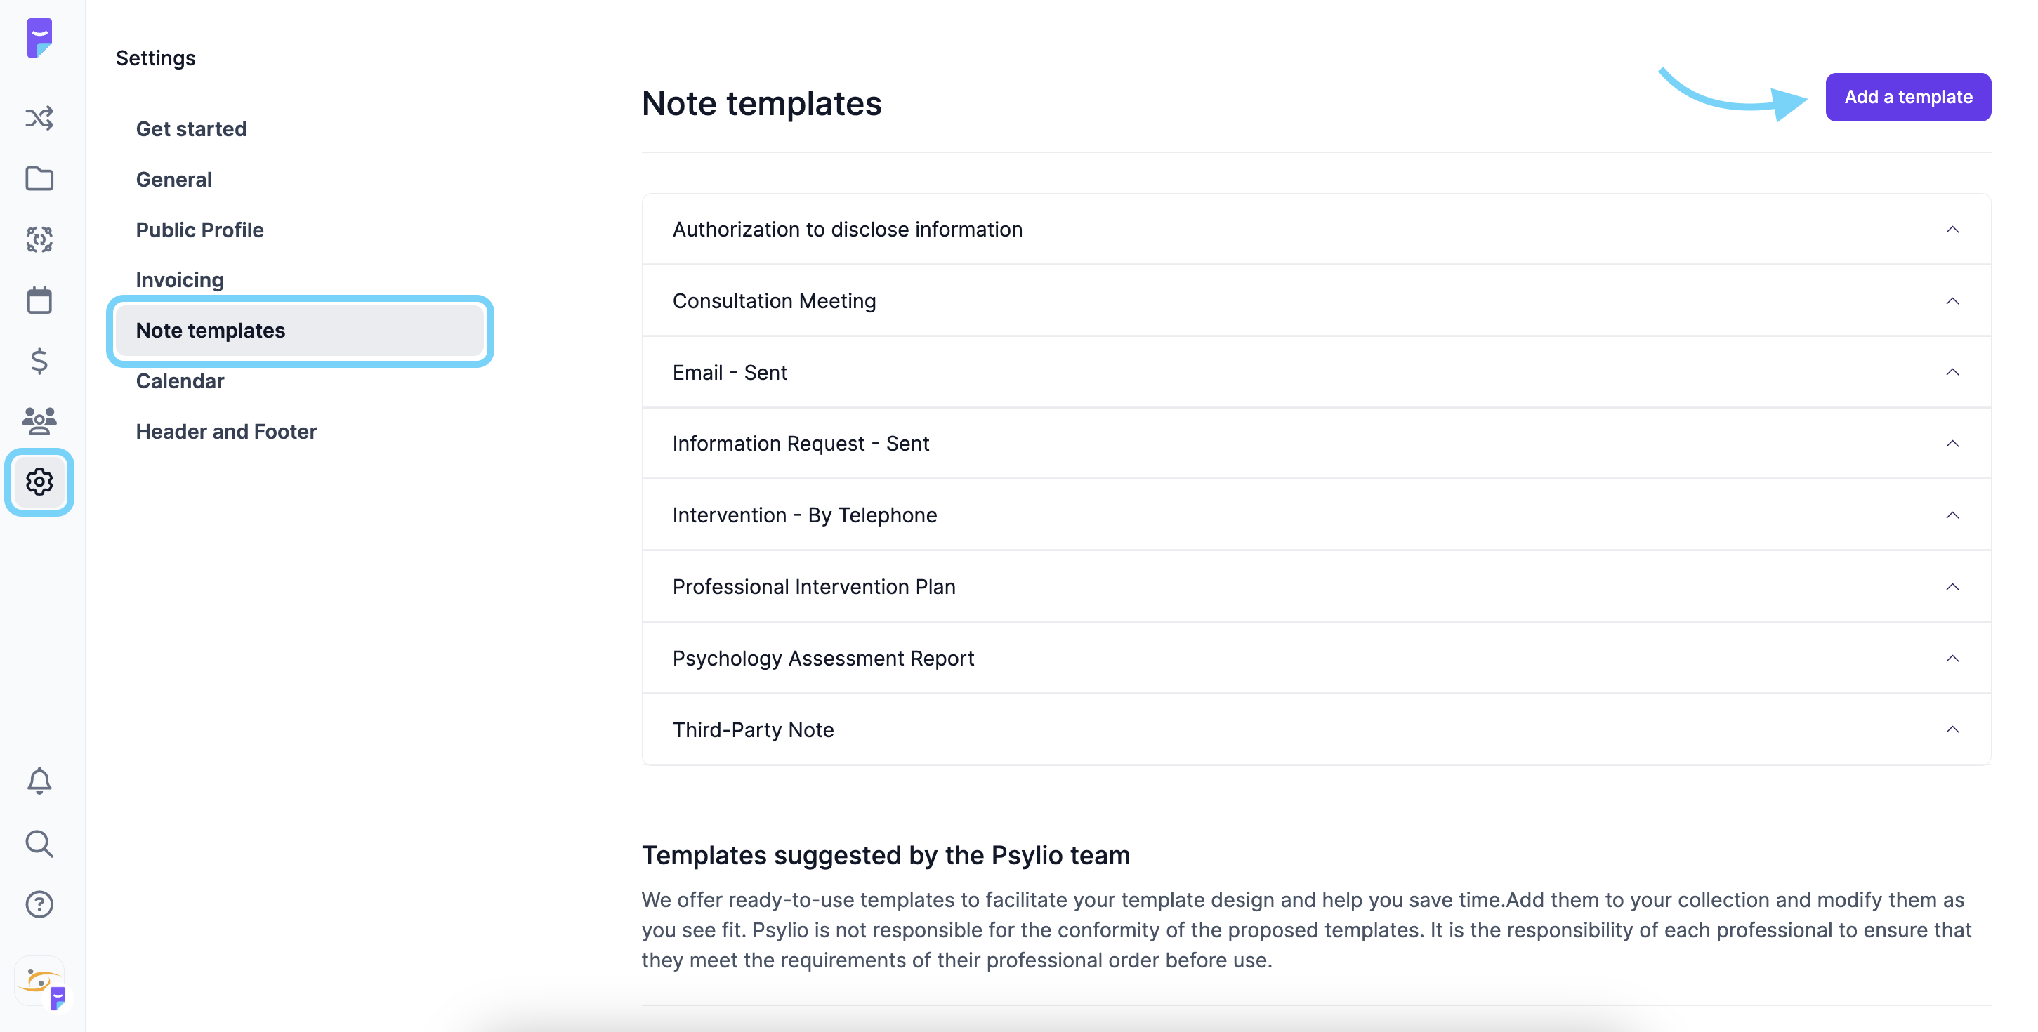Toggle the Psychology Assessment Report chevron
Screen dimensions: 2038x1032
(x=1952, y=658)
